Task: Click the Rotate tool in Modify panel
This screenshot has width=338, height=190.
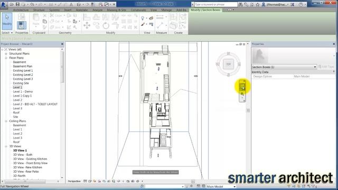Action: pos(106,26)
